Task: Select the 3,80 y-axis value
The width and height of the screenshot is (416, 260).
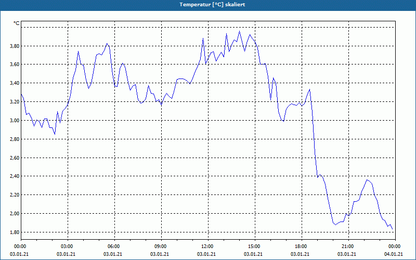Action: tap(15, 46)
